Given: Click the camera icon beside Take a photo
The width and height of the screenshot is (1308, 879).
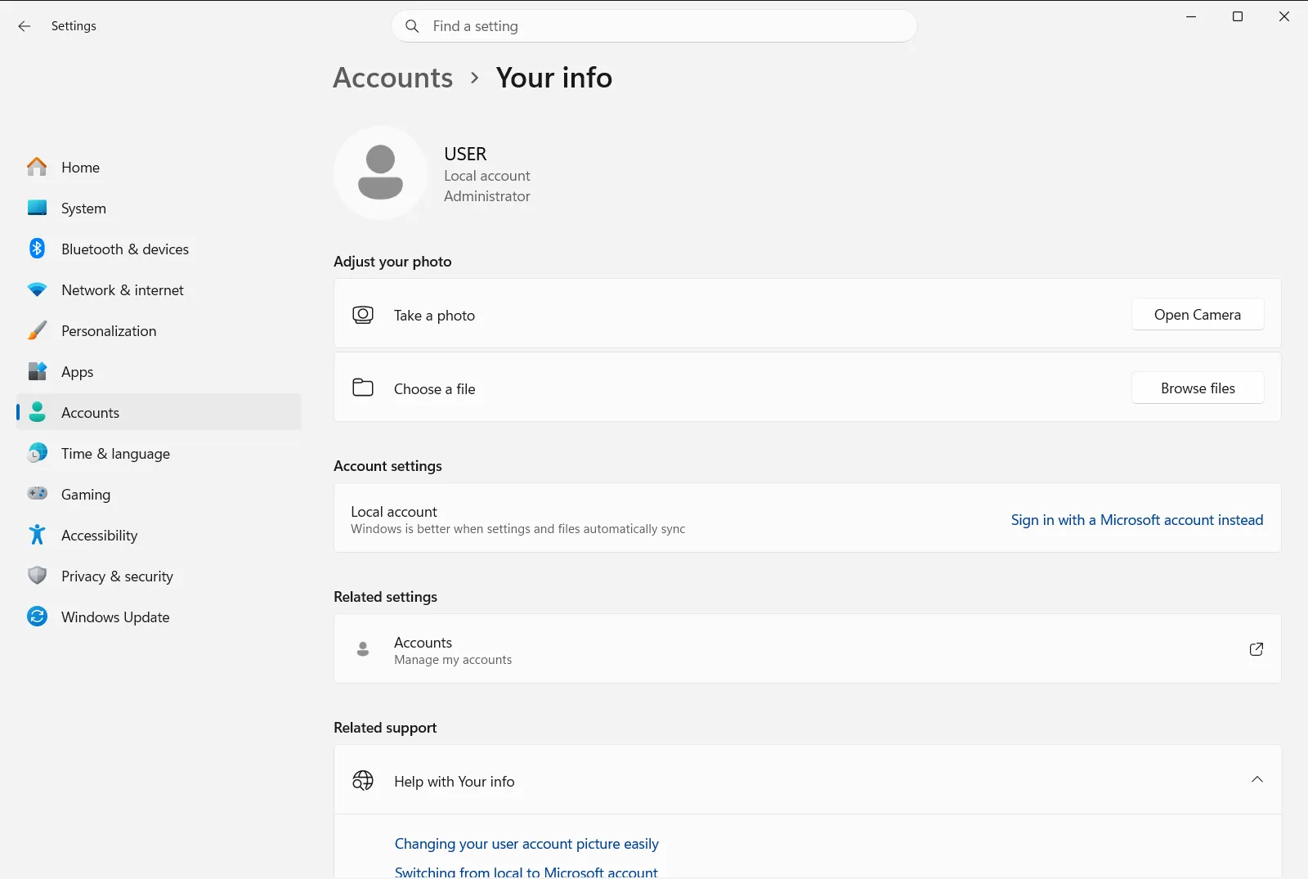Looking at the screenshot, I should [363, 315].
